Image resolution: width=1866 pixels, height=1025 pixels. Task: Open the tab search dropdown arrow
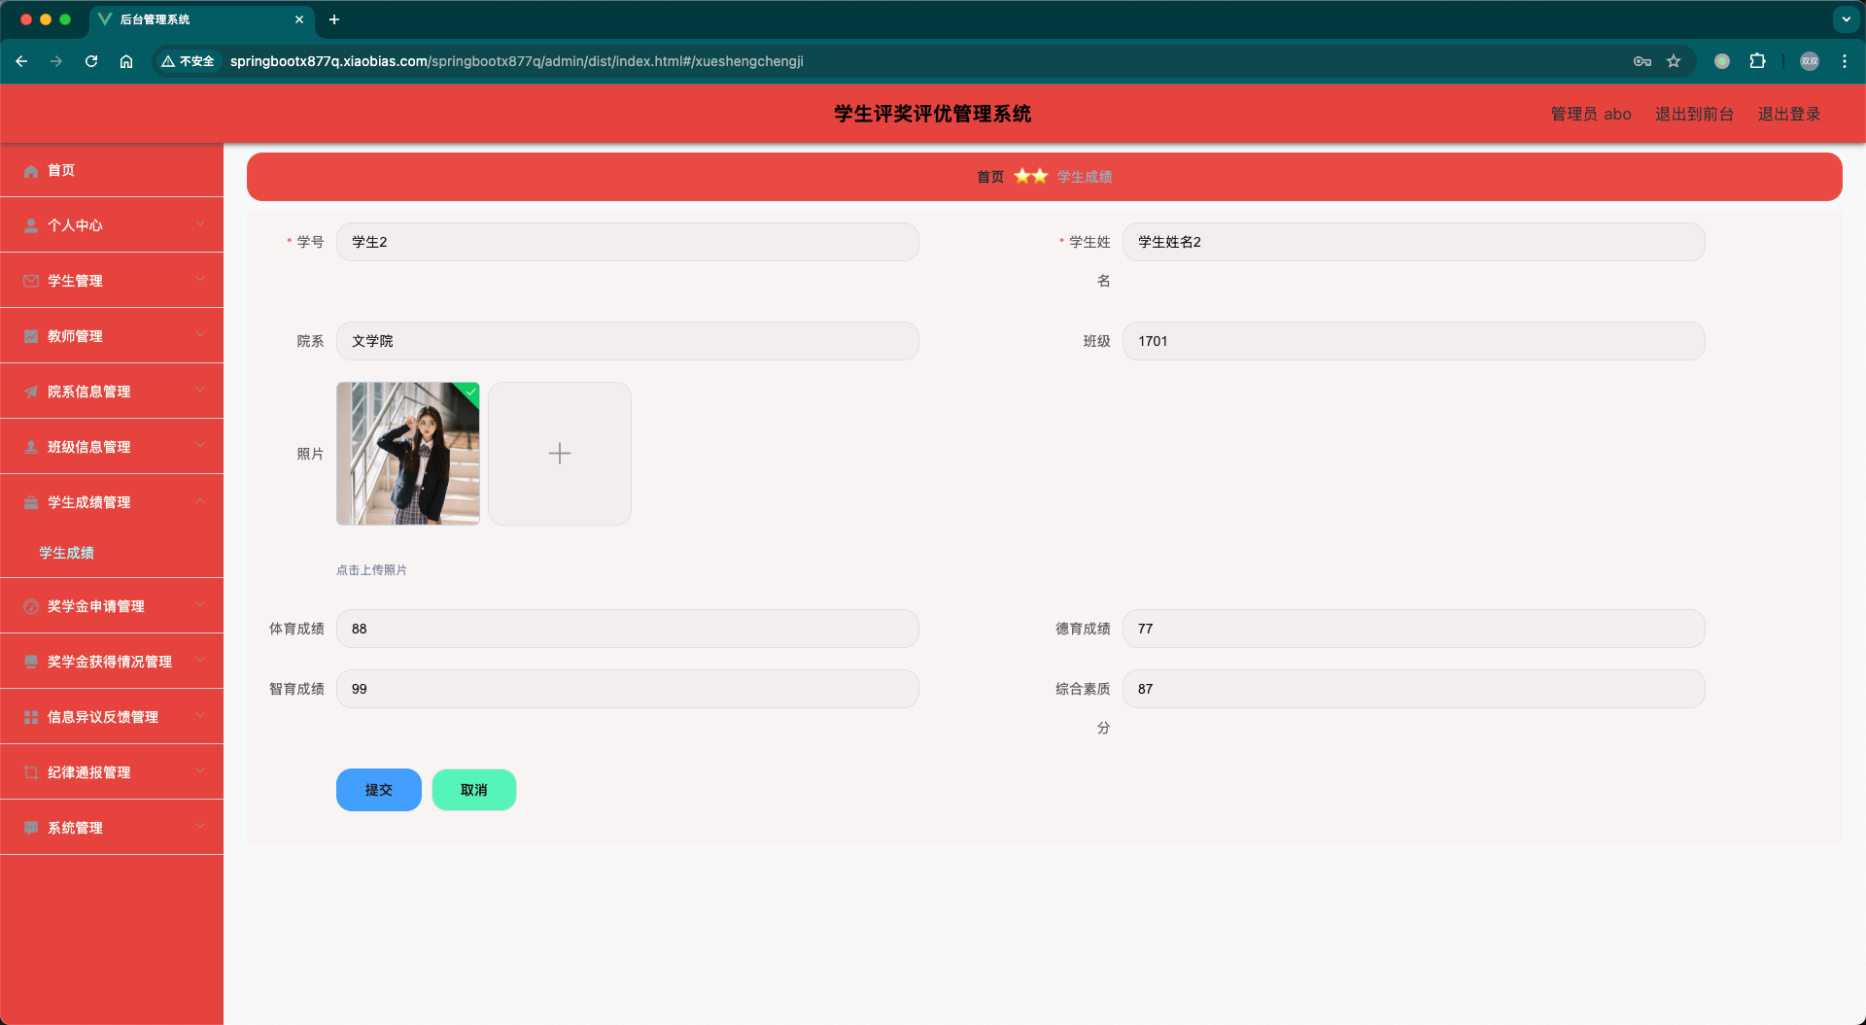pos(1846,19)
